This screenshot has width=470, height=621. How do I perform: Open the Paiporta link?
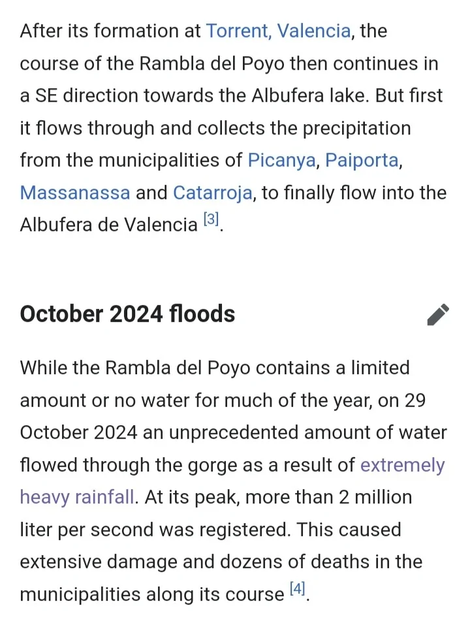[x=362, y=161]
